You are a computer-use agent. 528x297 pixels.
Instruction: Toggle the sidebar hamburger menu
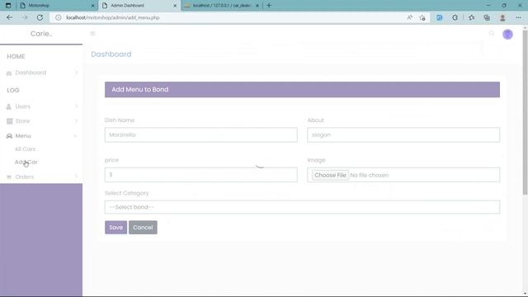point(92,33)
